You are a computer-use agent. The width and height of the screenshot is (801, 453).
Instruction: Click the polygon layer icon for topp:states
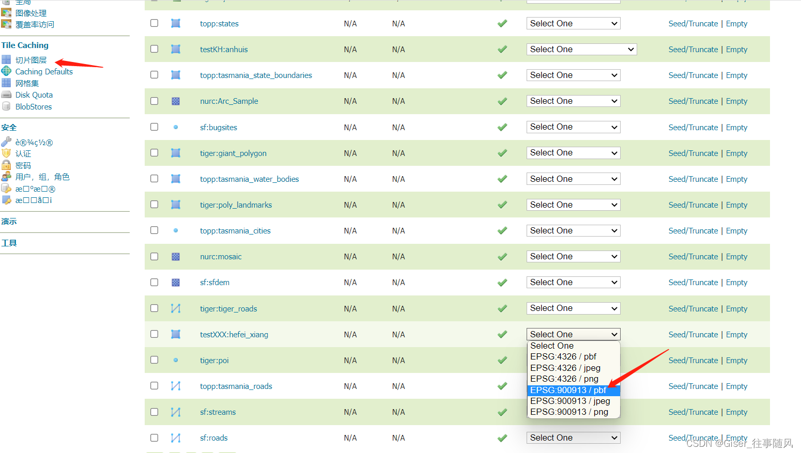(176, 23)
